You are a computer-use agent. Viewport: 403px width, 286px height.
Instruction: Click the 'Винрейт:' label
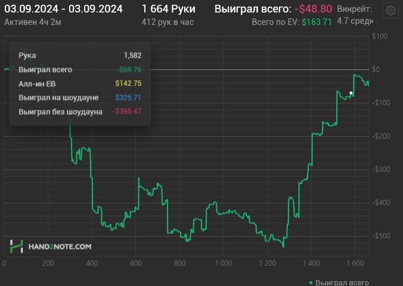(x=354, y=10)
